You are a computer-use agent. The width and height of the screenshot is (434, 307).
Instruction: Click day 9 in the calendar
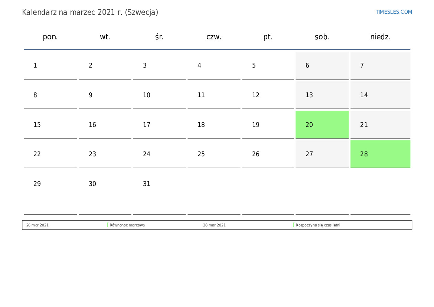(x=105, y=95)
